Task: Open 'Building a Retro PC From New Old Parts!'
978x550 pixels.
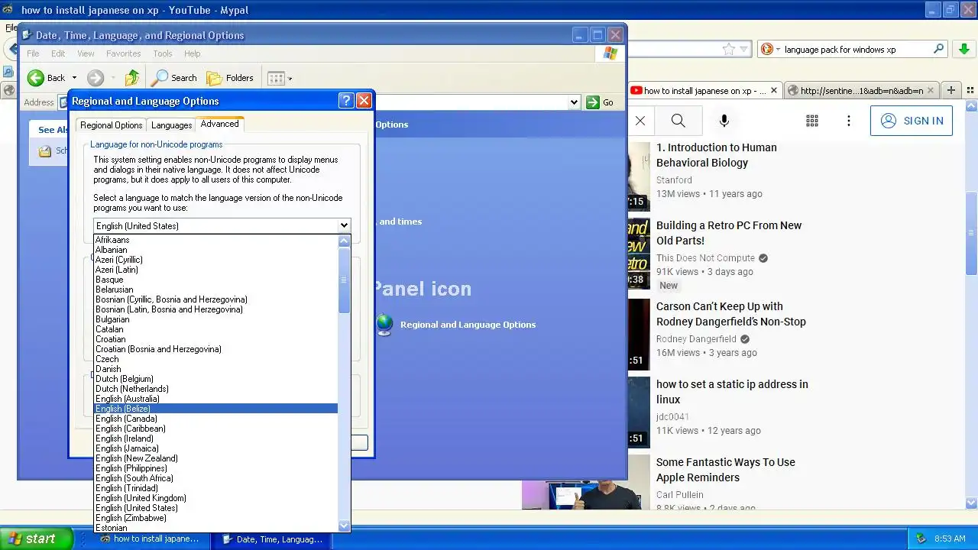Action: tap(729, 233)
